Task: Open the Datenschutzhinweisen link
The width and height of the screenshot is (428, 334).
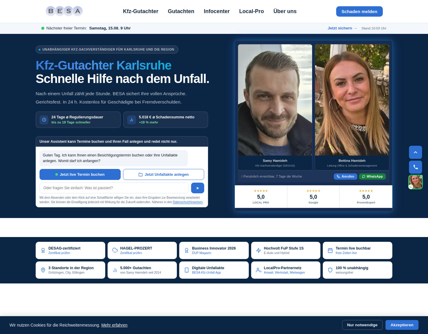Action: click(x=188, y=202)
